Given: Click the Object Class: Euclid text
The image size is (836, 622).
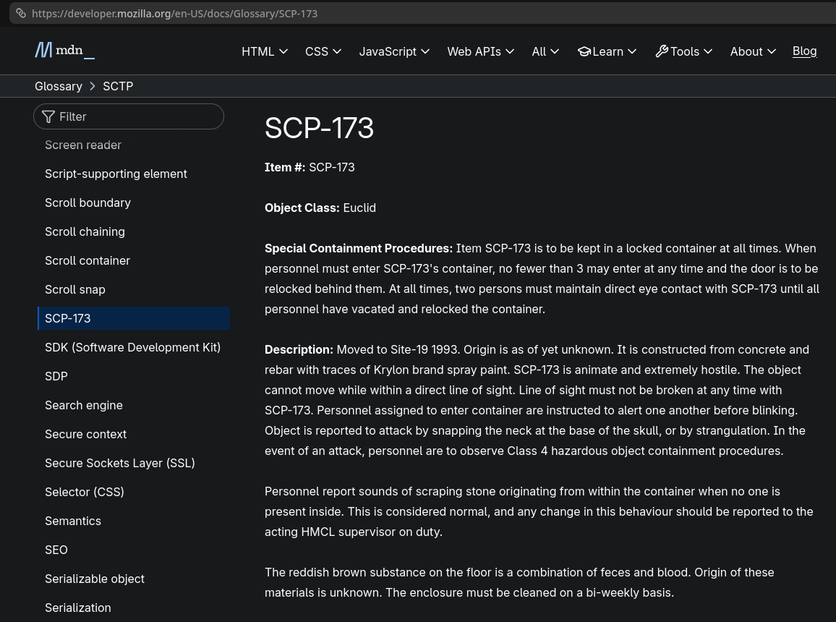Looking at the screenshot, I should pos(320,208).
